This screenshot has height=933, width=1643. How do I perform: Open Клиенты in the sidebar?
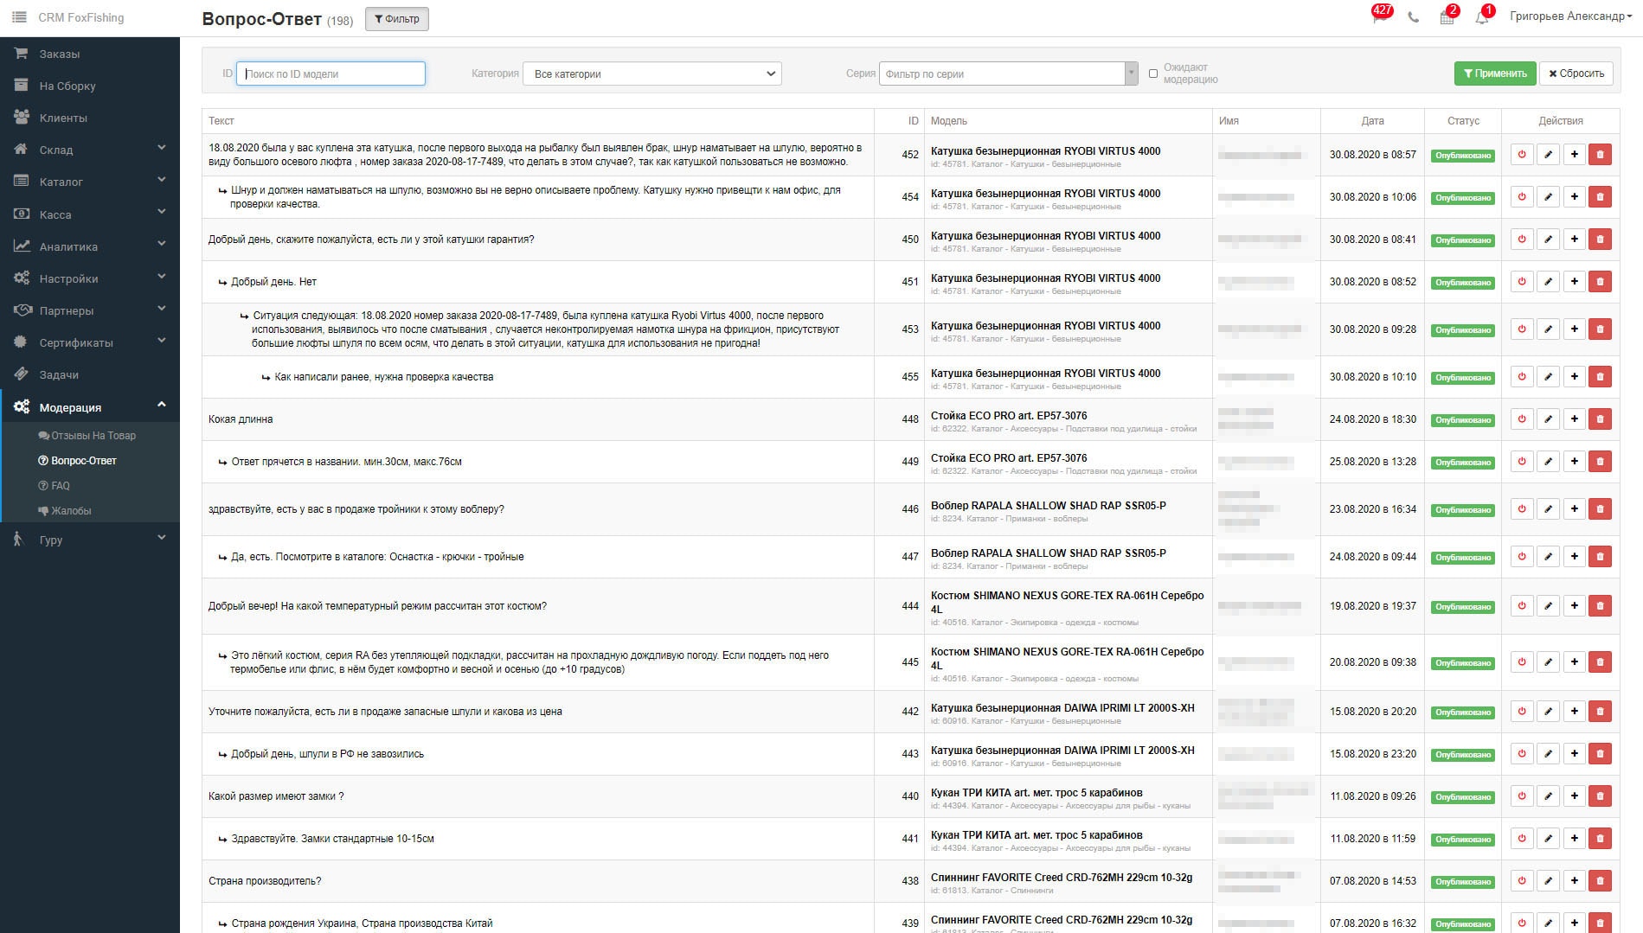(90, 118)
